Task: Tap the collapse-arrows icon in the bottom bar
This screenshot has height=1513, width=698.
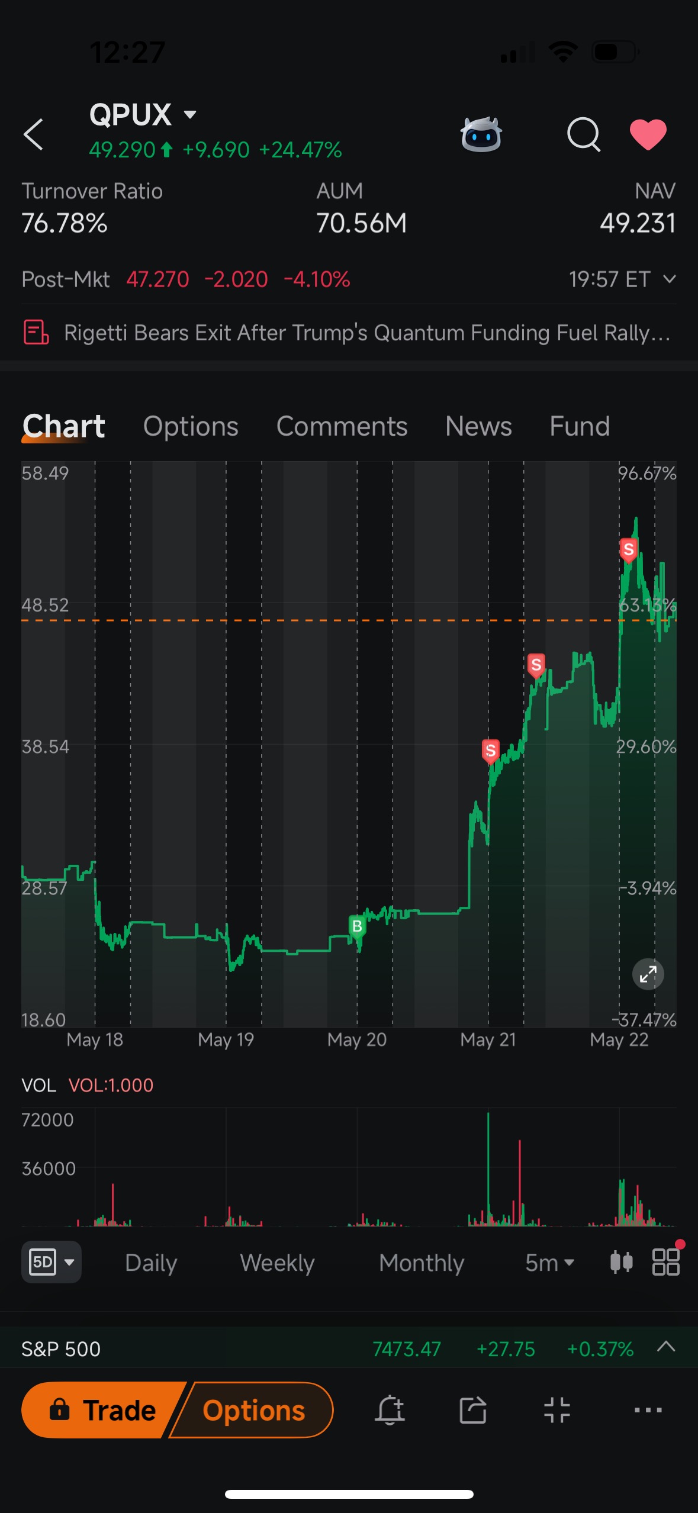Action: pos(557,1410)
